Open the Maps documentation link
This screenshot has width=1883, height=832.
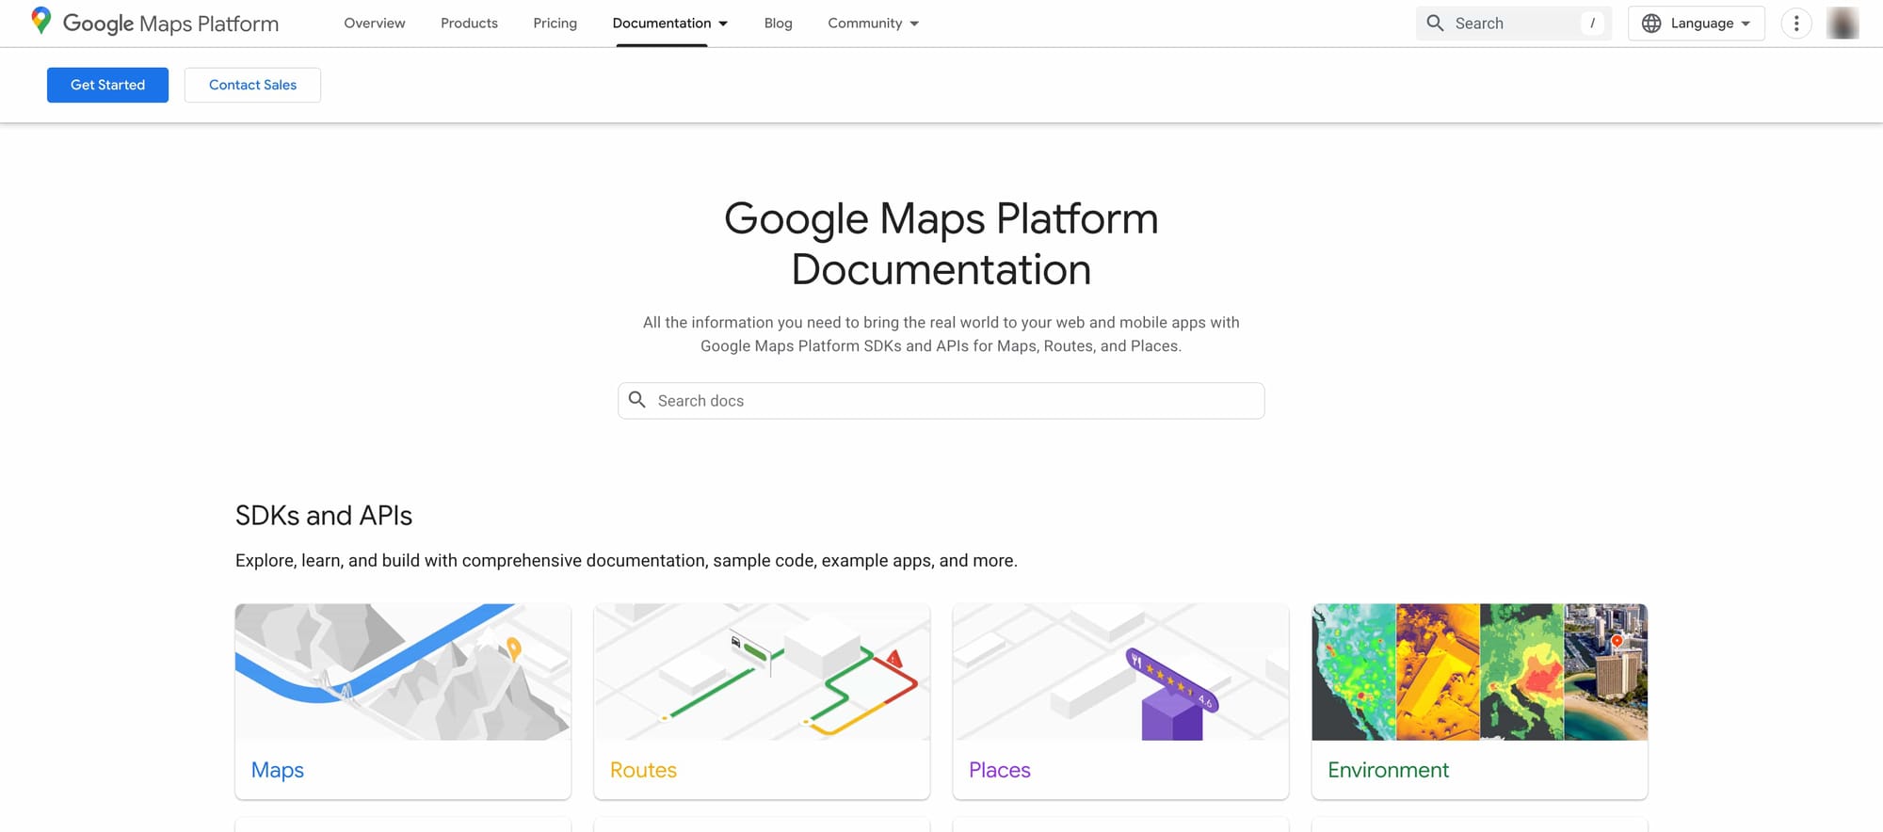pos(278,770)
